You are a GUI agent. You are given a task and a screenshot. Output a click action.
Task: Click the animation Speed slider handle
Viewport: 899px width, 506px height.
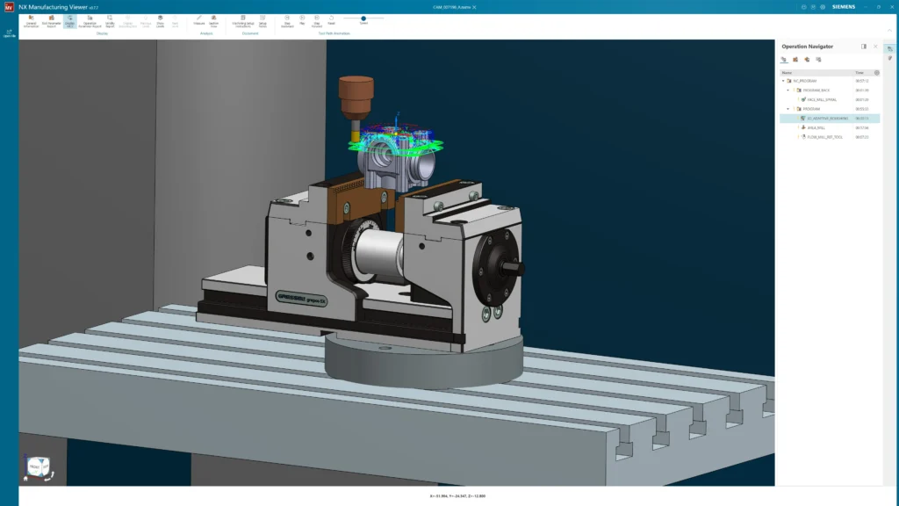pos(363,18)
